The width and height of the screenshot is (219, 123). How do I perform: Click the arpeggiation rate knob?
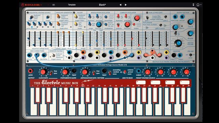(85, 72)
